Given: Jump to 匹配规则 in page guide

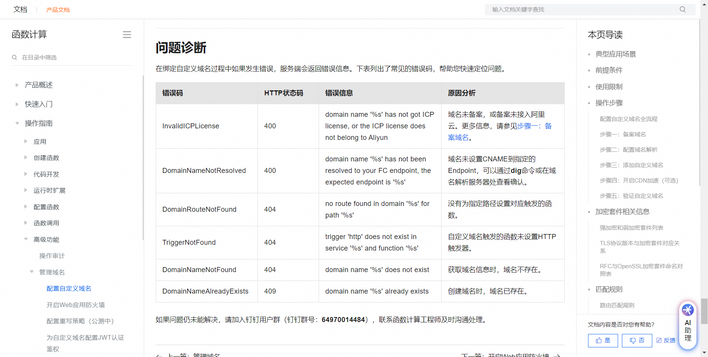Looking at the screenshot, I should pyautogui.click(x=609, y=289).
